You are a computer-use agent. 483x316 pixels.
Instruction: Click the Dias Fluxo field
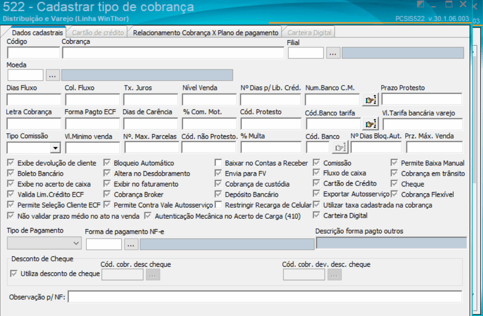pyautogui.click(x=34, y=100)
